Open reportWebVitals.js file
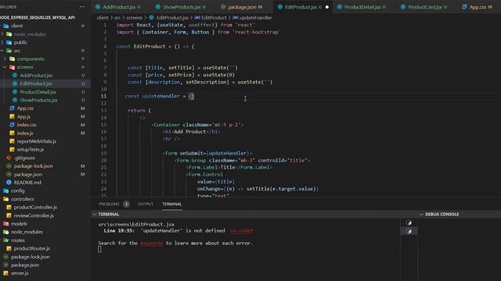This screenshot has width=501, height=281. pos(37,141)
